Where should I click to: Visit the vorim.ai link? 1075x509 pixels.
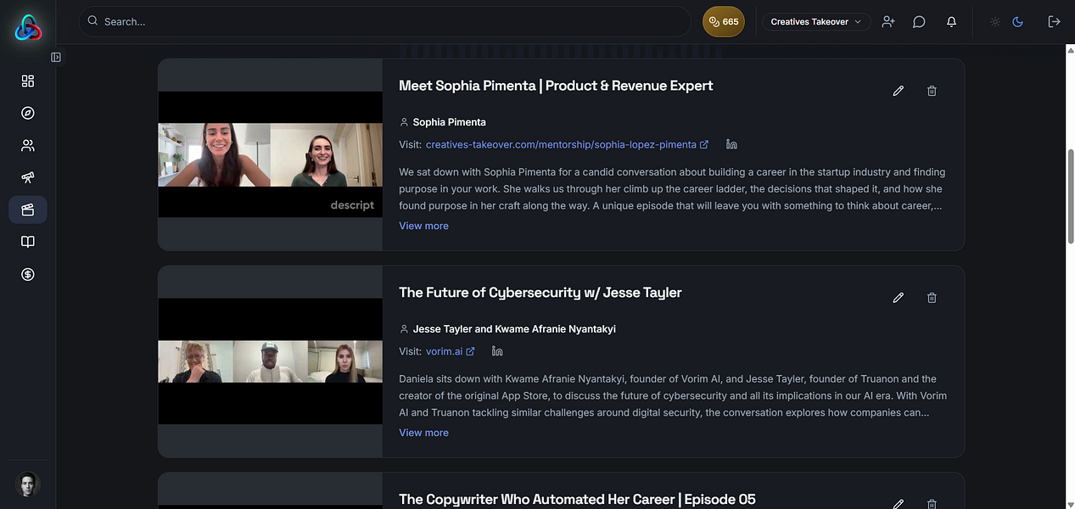tap(450, 351)
